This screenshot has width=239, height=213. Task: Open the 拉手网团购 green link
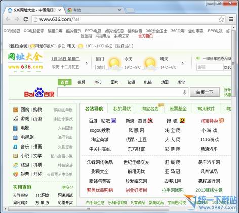[173, 190]
